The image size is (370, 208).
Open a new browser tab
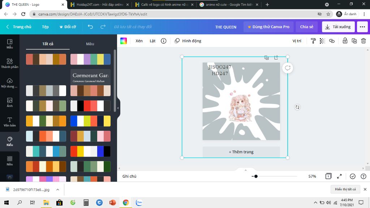click(267, 4)
